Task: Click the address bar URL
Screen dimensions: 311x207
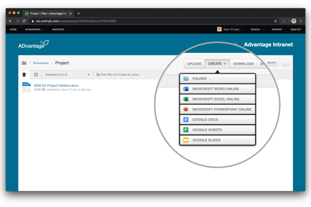Action: pos(76,21)
